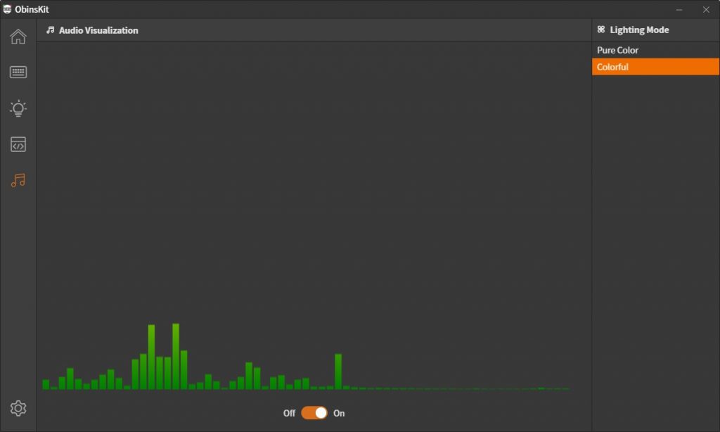Click the Off label beside the switch
This screenshot has height=432, width=720.
289,413
